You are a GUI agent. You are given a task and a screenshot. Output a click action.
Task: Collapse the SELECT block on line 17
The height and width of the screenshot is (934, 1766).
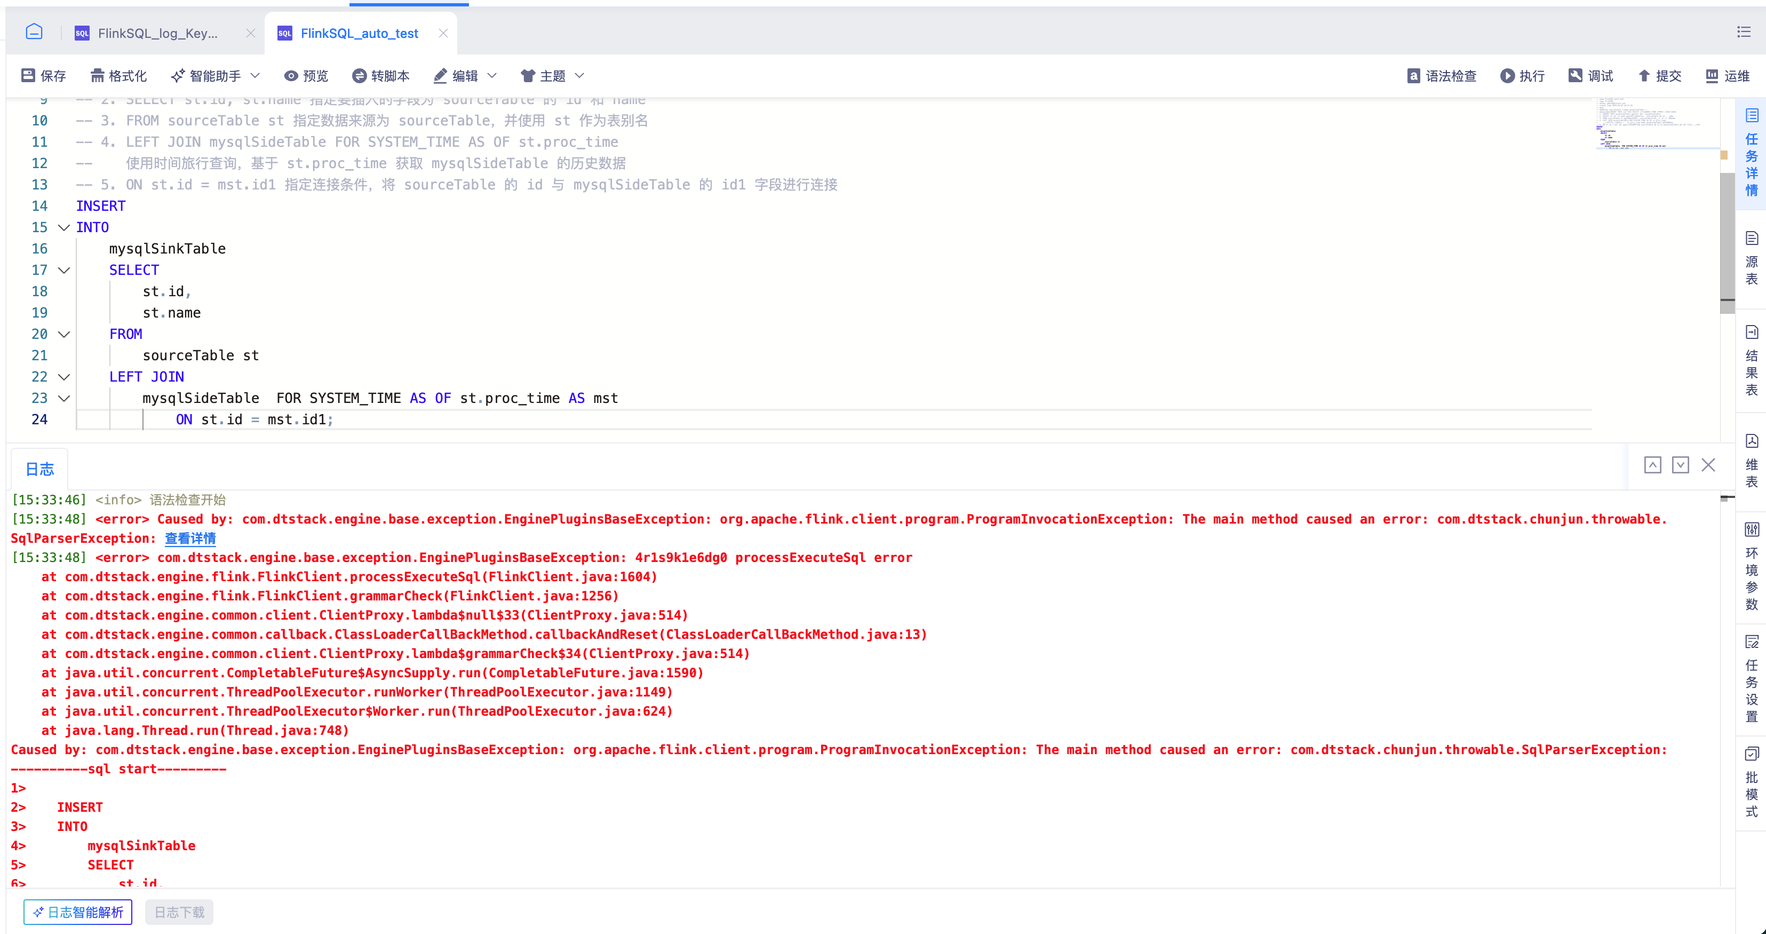coord(63,270)
